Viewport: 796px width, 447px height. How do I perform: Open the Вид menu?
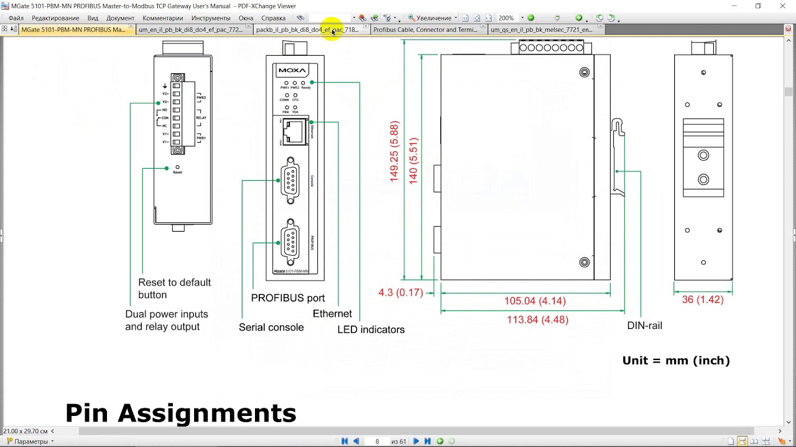93,18
